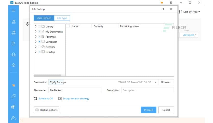
Task: Uncheck the Favorites checkbox
Action: [x=39, y=37]
